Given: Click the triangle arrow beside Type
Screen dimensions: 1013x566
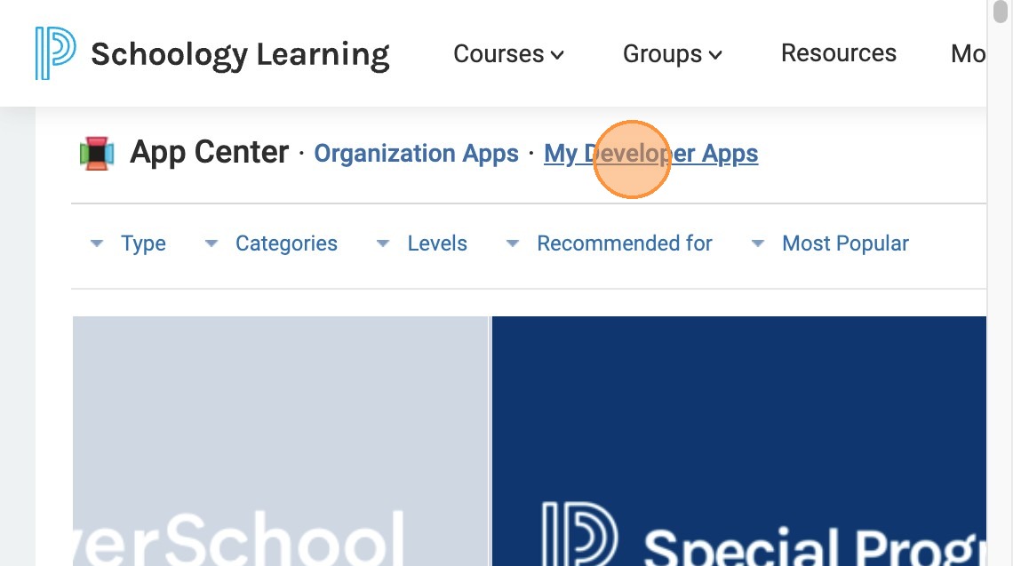Looking at the screenshot, I should coord(97,243).
